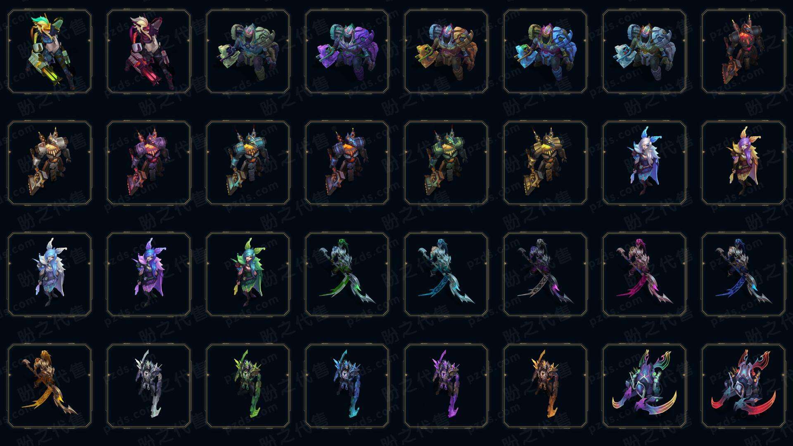Select the silver-white armored knight skin
Viewport: 793px width, 446px height.
click(149, 386)
